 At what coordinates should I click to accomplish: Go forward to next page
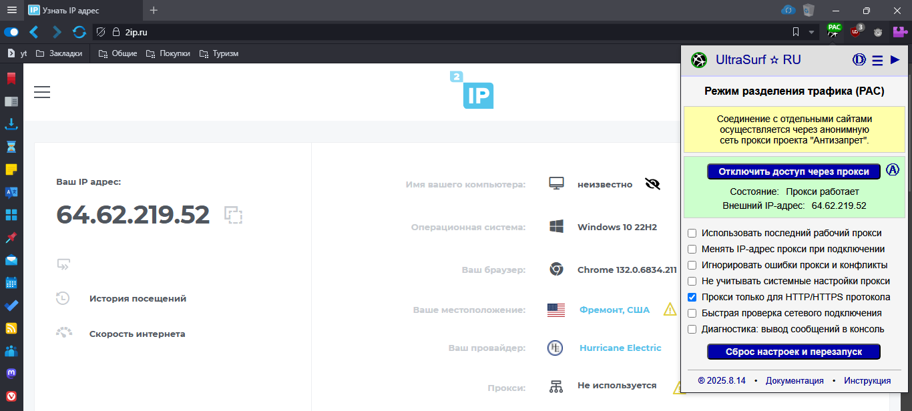click(x=57, y=31)
